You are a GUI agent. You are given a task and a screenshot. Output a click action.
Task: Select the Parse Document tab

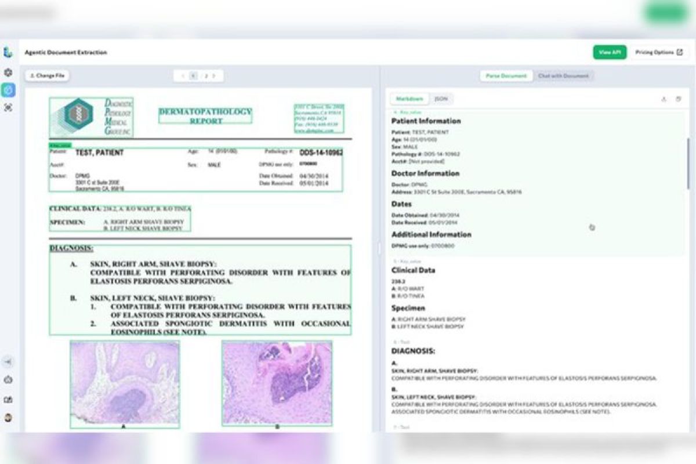pos(506,76)
